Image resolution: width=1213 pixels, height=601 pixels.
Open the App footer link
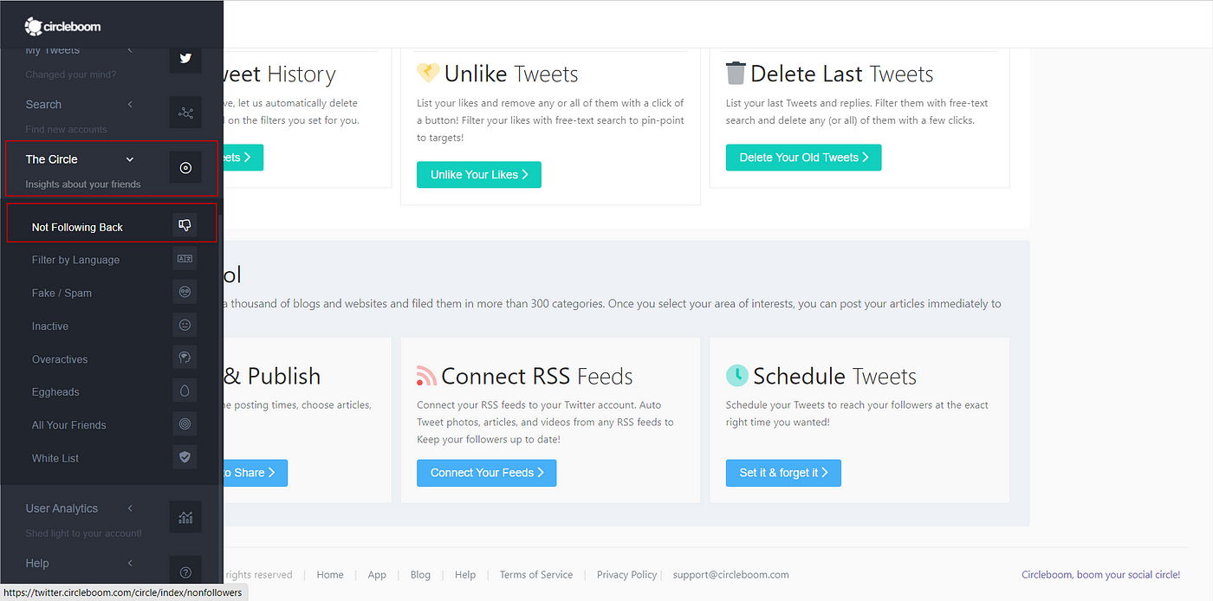[x=377, y=574]
